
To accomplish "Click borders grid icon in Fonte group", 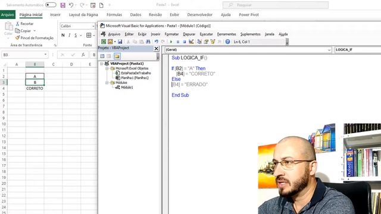I will pos(89,35).
